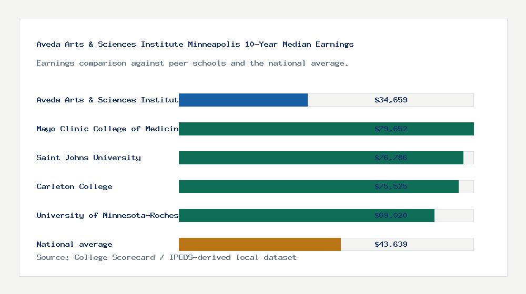Screen dimensions: 526x294
Task: Click the green Saint Johns University bar
Action: click(x=321, y=157)
